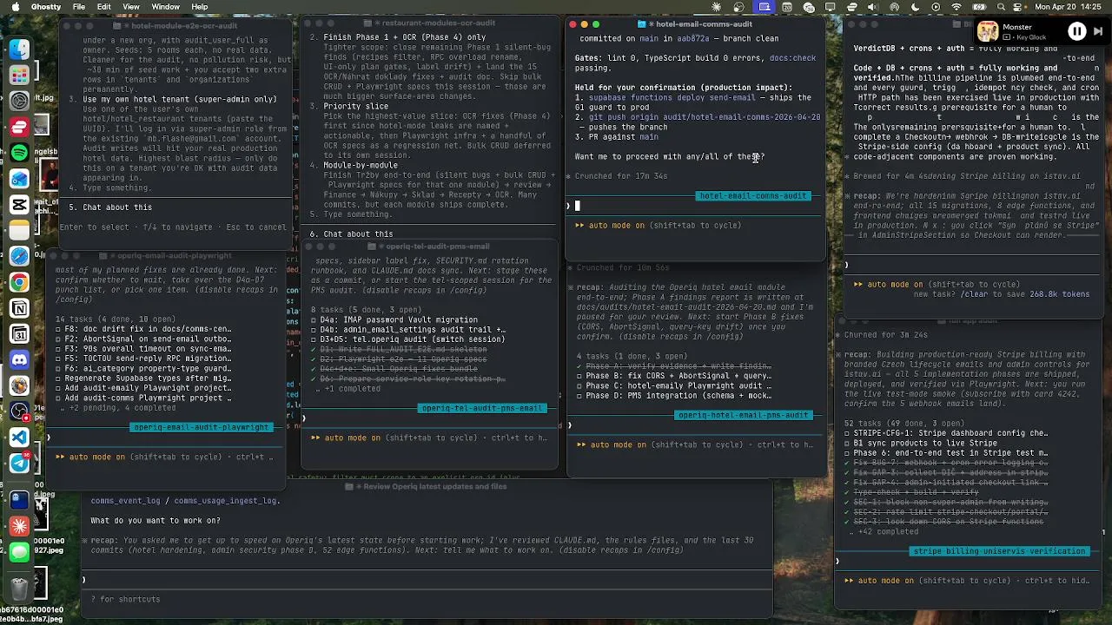Open the Window menu

(165, 7)
